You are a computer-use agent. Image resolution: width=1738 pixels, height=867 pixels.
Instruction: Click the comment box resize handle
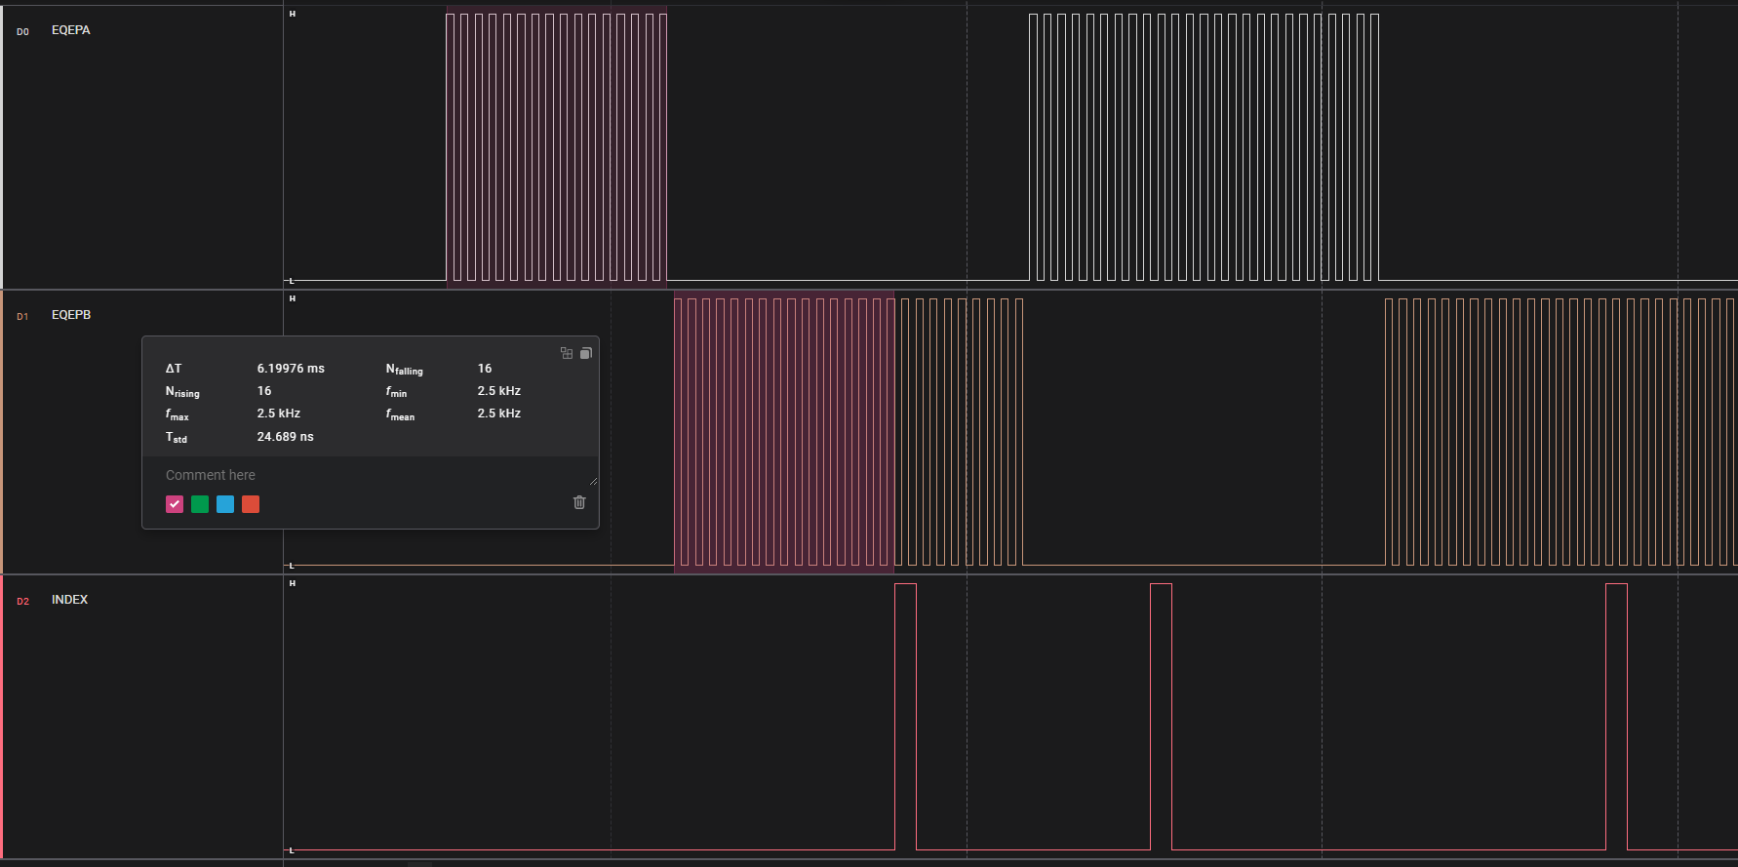coord(593,481)
